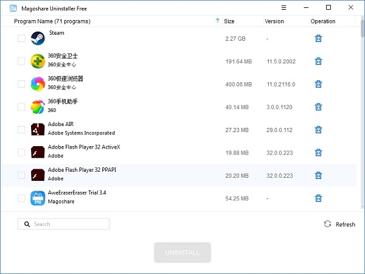Tick the checkbox next to Steam

[x=21, y=38]
